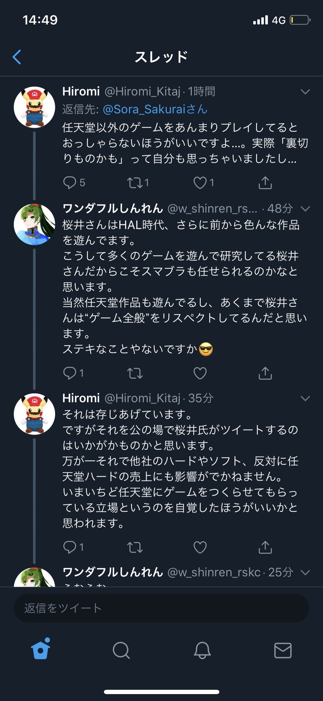Expand the chevron menu on the 48分 tweet

305,209
